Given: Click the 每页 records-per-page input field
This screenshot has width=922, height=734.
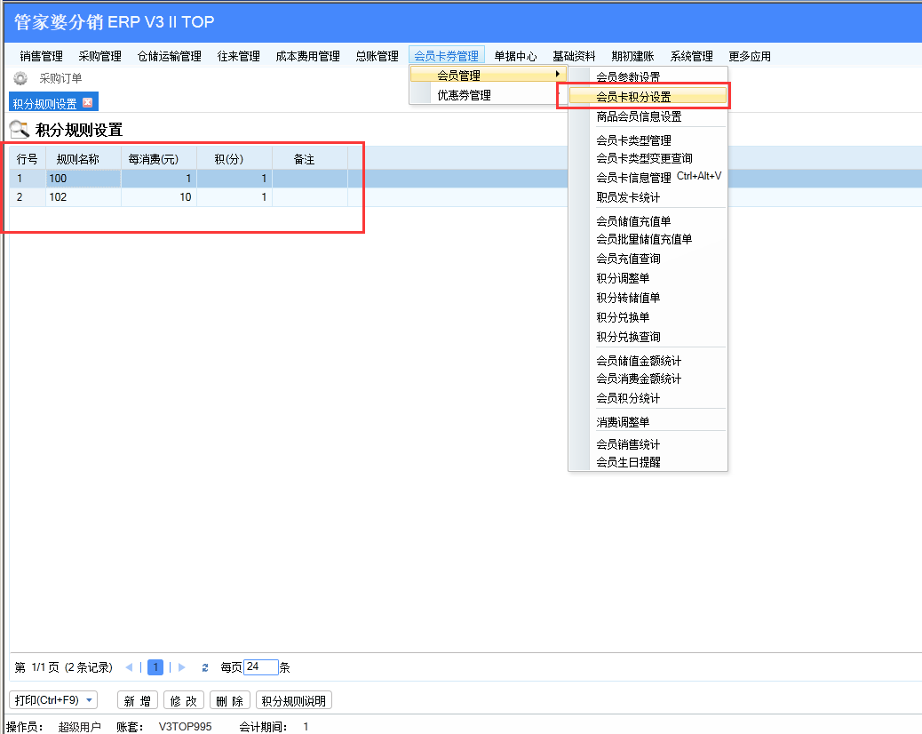Looking at the screenshot, I should point(259,667).
